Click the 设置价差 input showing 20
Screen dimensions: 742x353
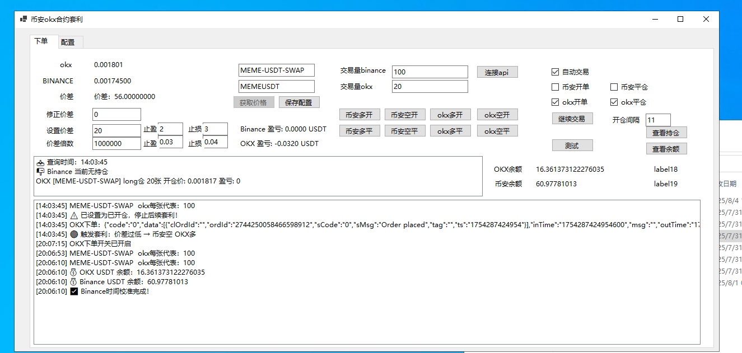pyautogui.click(x=116, y=130)
